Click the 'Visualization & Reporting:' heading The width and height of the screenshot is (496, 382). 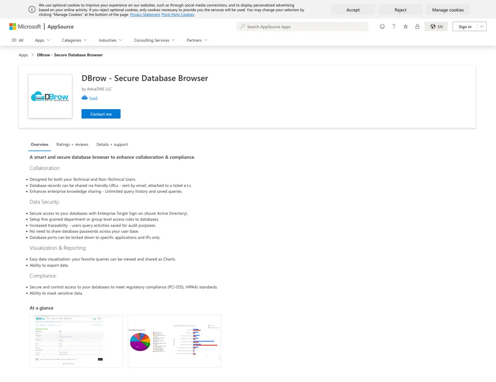point(58,248)
